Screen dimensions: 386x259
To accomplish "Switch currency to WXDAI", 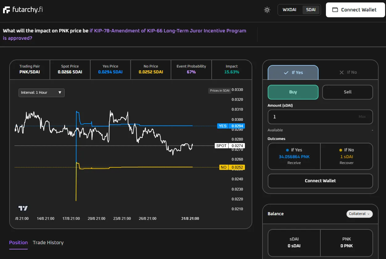I will pos(289,10).
